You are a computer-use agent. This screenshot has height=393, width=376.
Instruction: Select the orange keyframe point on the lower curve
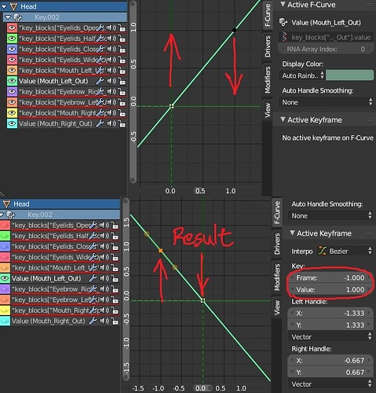click(x=161, y=251)
